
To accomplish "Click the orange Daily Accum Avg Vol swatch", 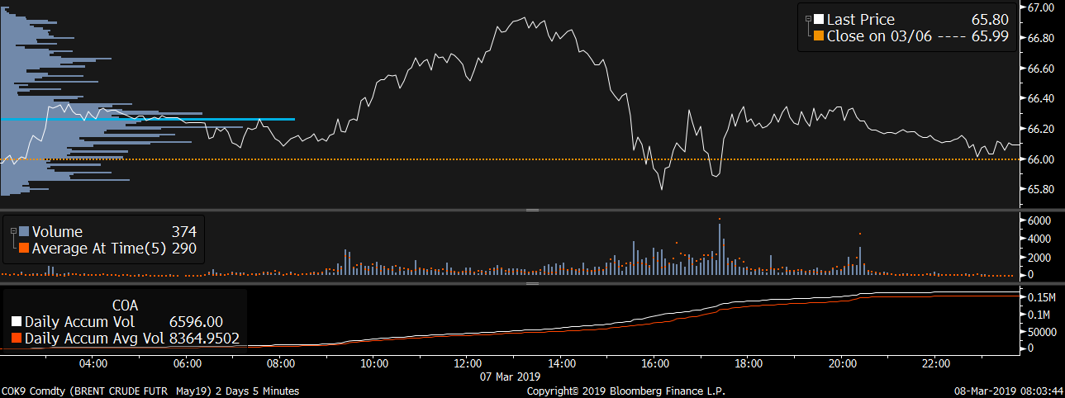I will 17,338.
